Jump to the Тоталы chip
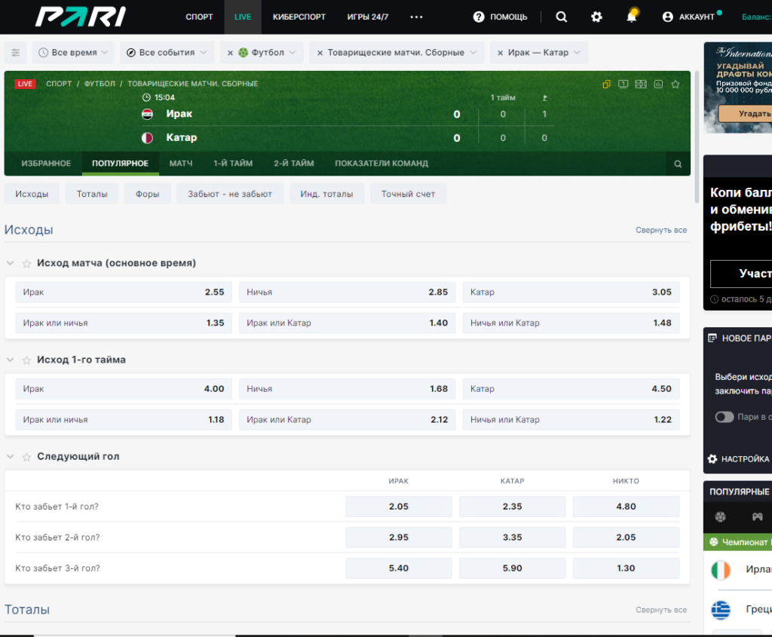772x637 pixels. tap(92, 194)
